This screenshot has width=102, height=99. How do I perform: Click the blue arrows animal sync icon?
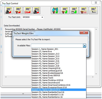55,11
